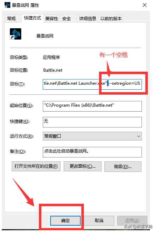This screenshot has width=156, height=232.
Task: Click the 取消 cancel button
Action: coord(99,221)
